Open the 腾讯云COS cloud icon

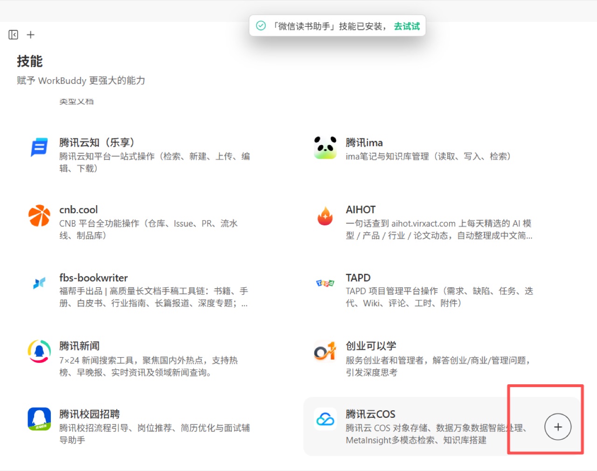pos(325,419)
